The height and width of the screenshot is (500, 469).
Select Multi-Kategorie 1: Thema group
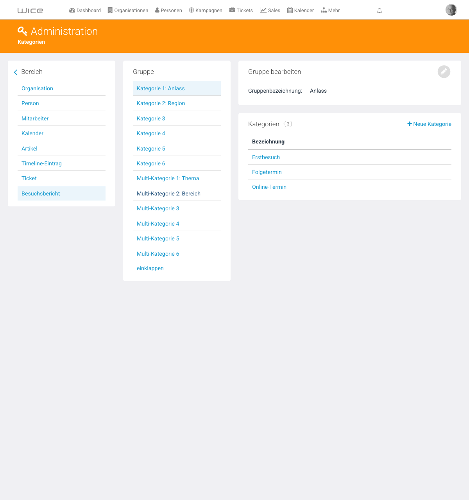pos(177,178)
